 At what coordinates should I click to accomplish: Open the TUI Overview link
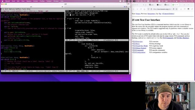click(x=138, y=42)
